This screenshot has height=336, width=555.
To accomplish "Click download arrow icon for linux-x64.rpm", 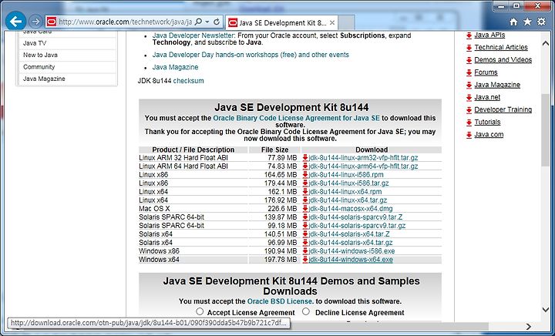I will pos(304,192).
